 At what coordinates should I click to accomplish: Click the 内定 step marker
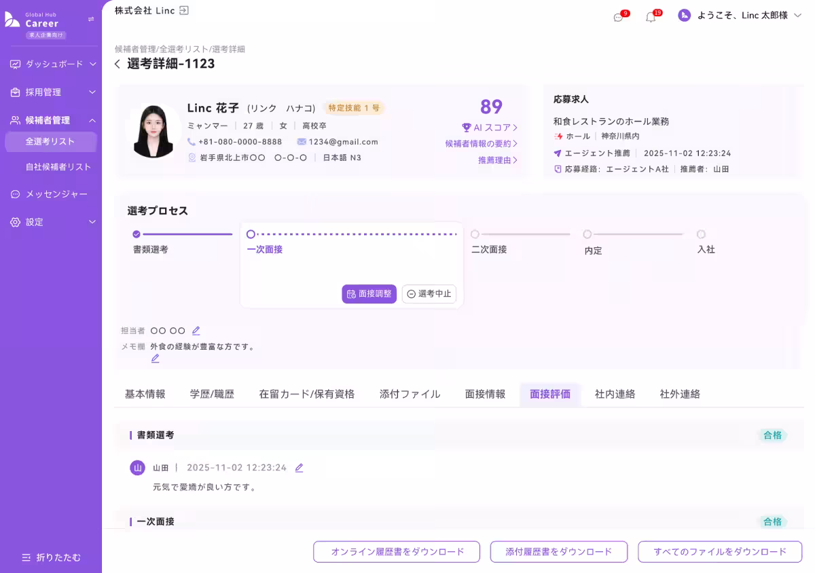[x=587, y=234]
